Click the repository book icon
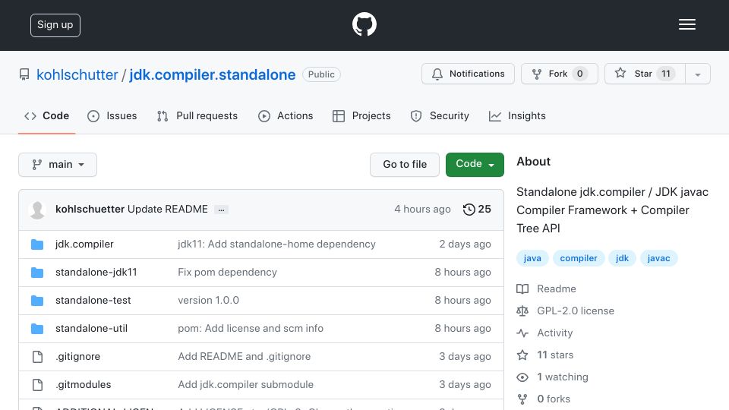This screenshot has height=410, width=729. click(x=24, y=74)
